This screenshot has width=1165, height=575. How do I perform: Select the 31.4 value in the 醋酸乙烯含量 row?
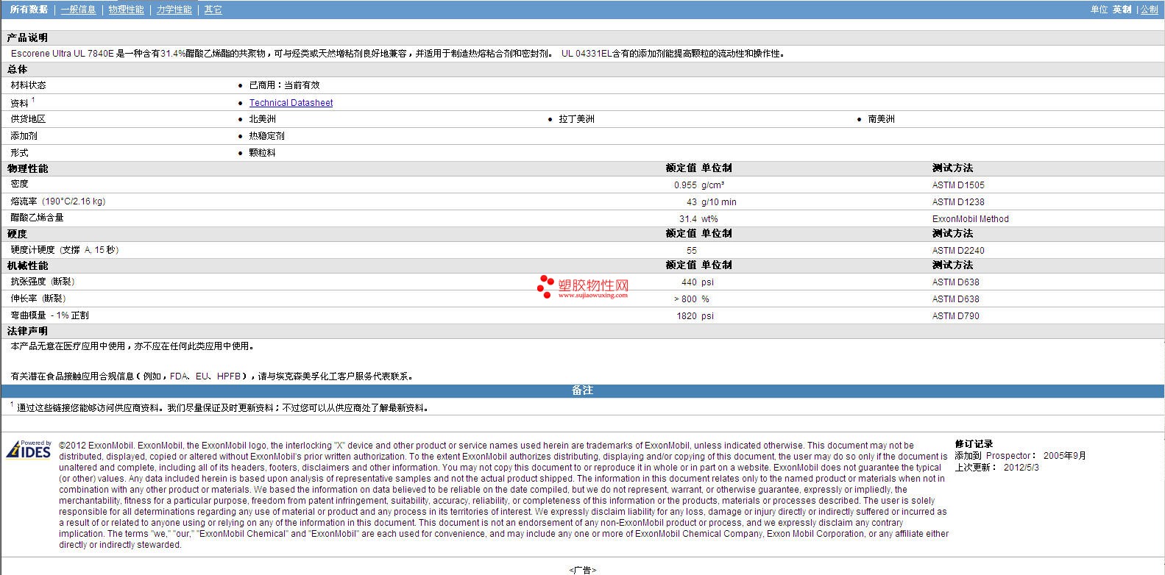688,219
